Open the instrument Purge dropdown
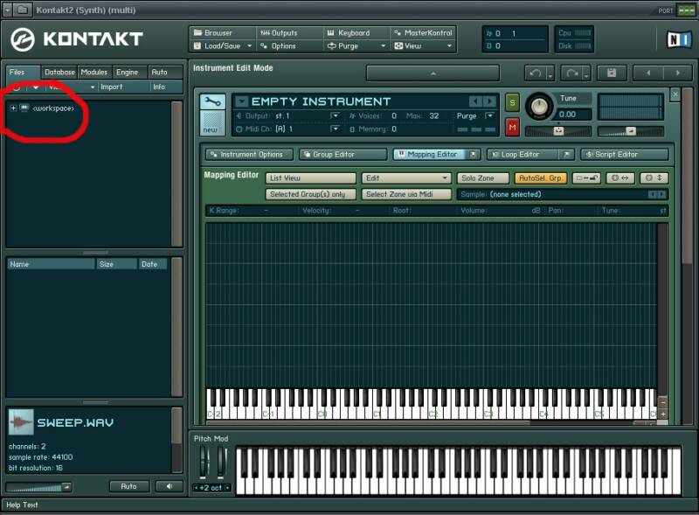Screen dimensions: 699x515 pyautogui.click(x=489, y=116)
